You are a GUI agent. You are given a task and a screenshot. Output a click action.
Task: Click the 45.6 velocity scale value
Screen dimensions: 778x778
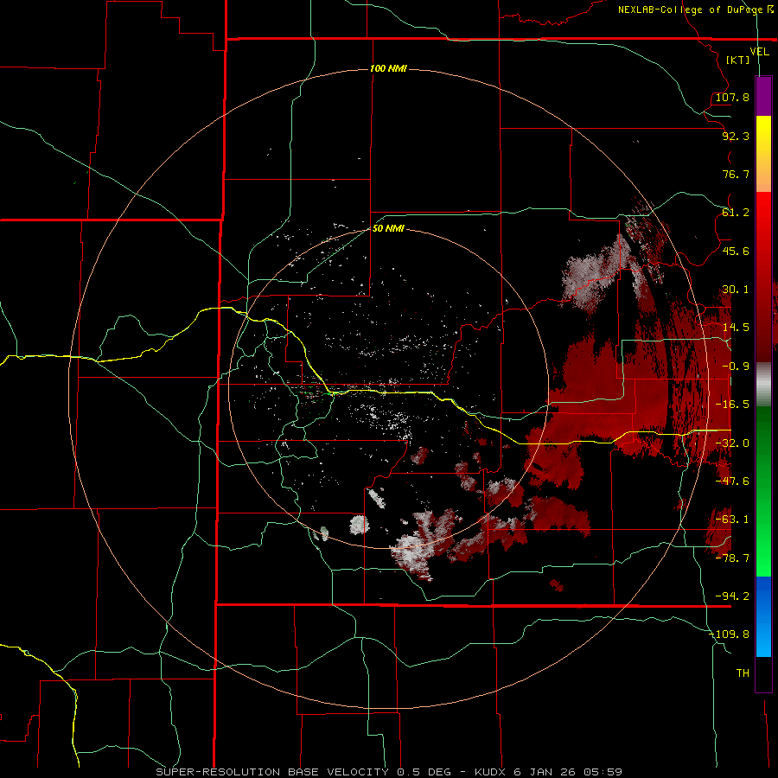(x=736, y=251)
